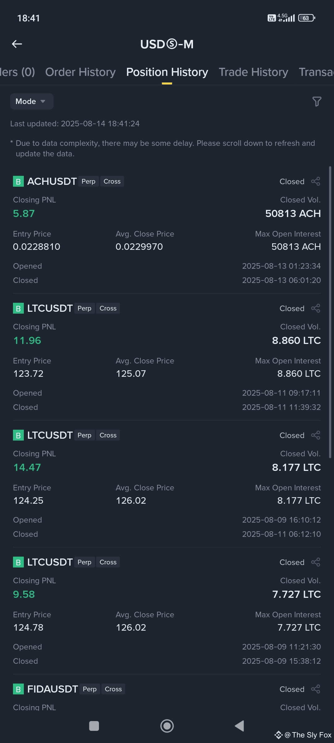Tap the ACHUSDT Cross margin tag

tap(112, 181)
